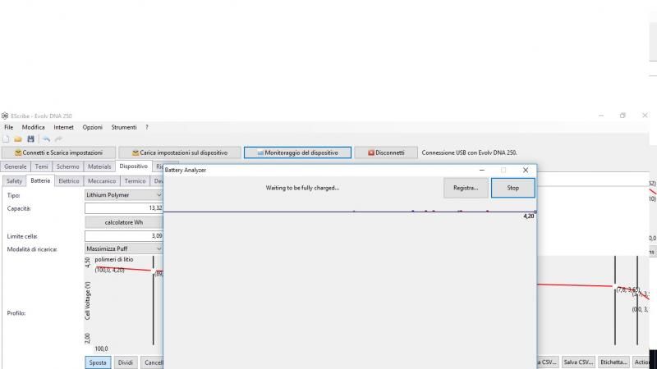Click Connetti e Scarica impostazioni button

[x=58, y=153]
